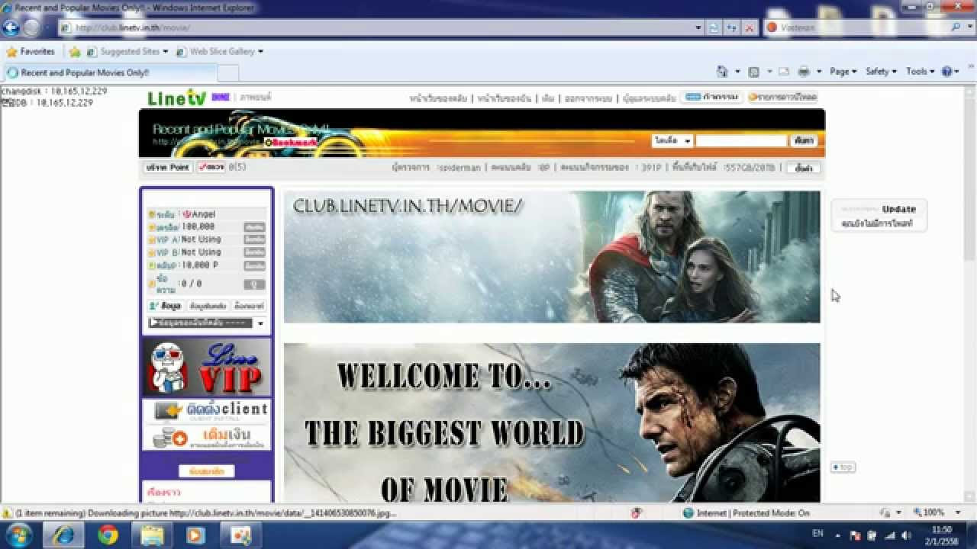The image size is (977, 549).
Task: Click the top link at right
Action: tap(843, 467)
